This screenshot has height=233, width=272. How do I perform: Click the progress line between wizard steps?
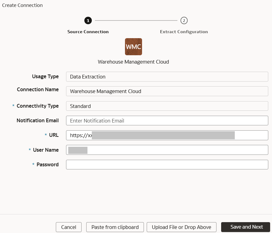[x=136, y=20]
